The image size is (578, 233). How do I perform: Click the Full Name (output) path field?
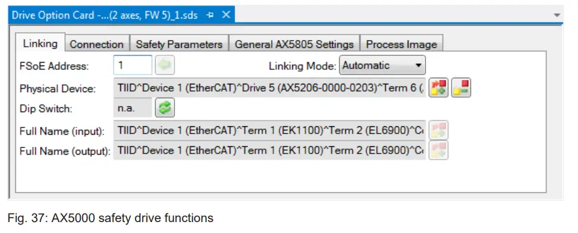point(270,150)
